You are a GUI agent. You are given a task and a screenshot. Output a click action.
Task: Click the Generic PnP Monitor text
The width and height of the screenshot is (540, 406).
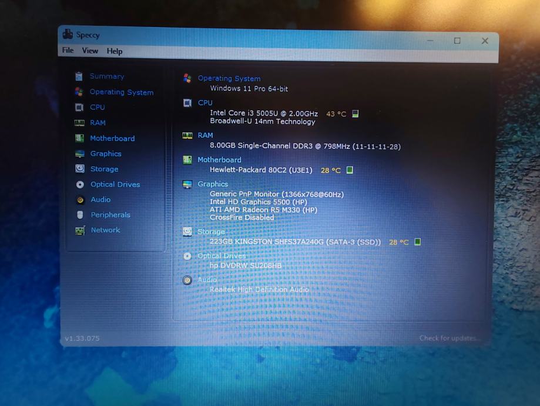coord(277,194)
